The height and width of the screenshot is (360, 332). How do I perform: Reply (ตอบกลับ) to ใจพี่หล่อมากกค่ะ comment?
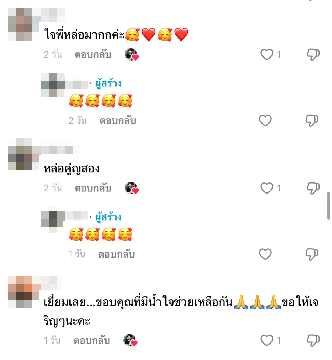point(93,55)
